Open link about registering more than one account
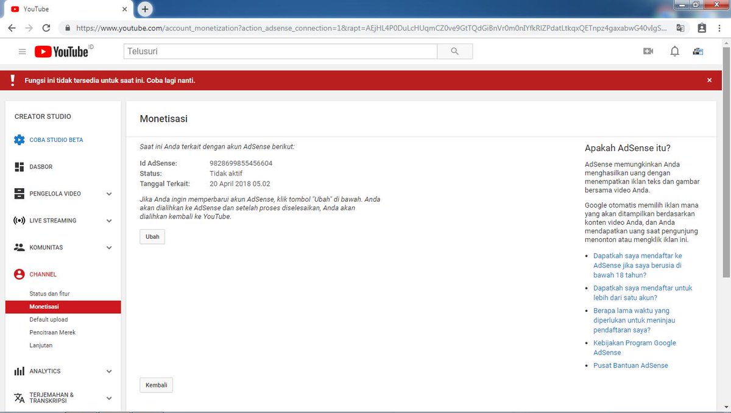731x413 pixels. tap(643, 293)
